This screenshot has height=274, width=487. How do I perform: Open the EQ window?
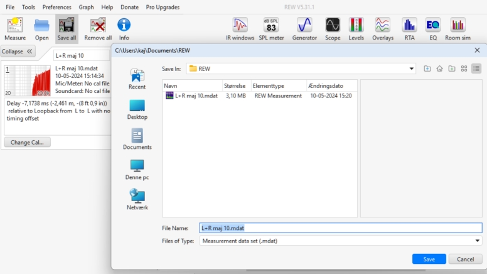click(x=433, y=29)
